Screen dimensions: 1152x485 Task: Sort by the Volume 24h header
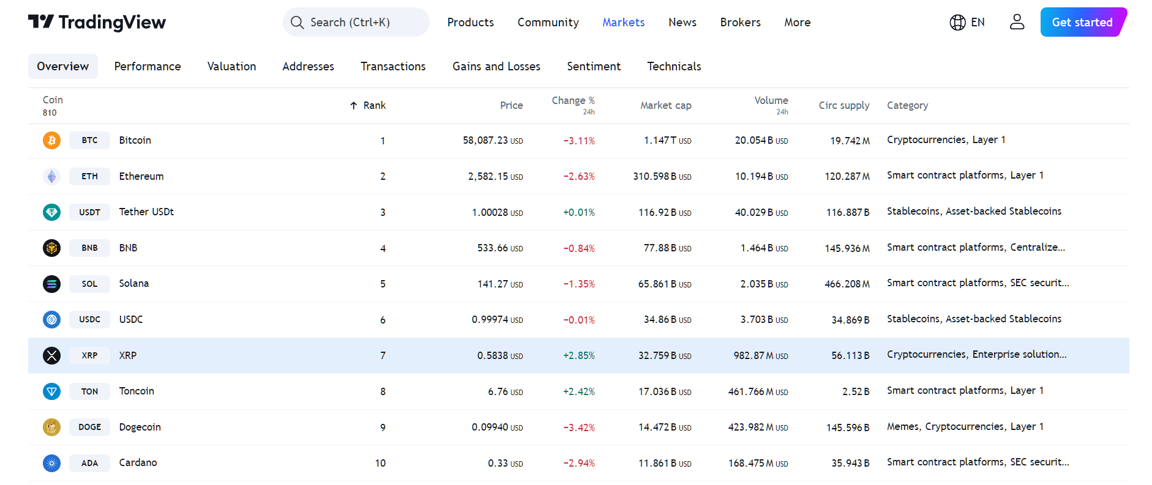pos(771,105)
